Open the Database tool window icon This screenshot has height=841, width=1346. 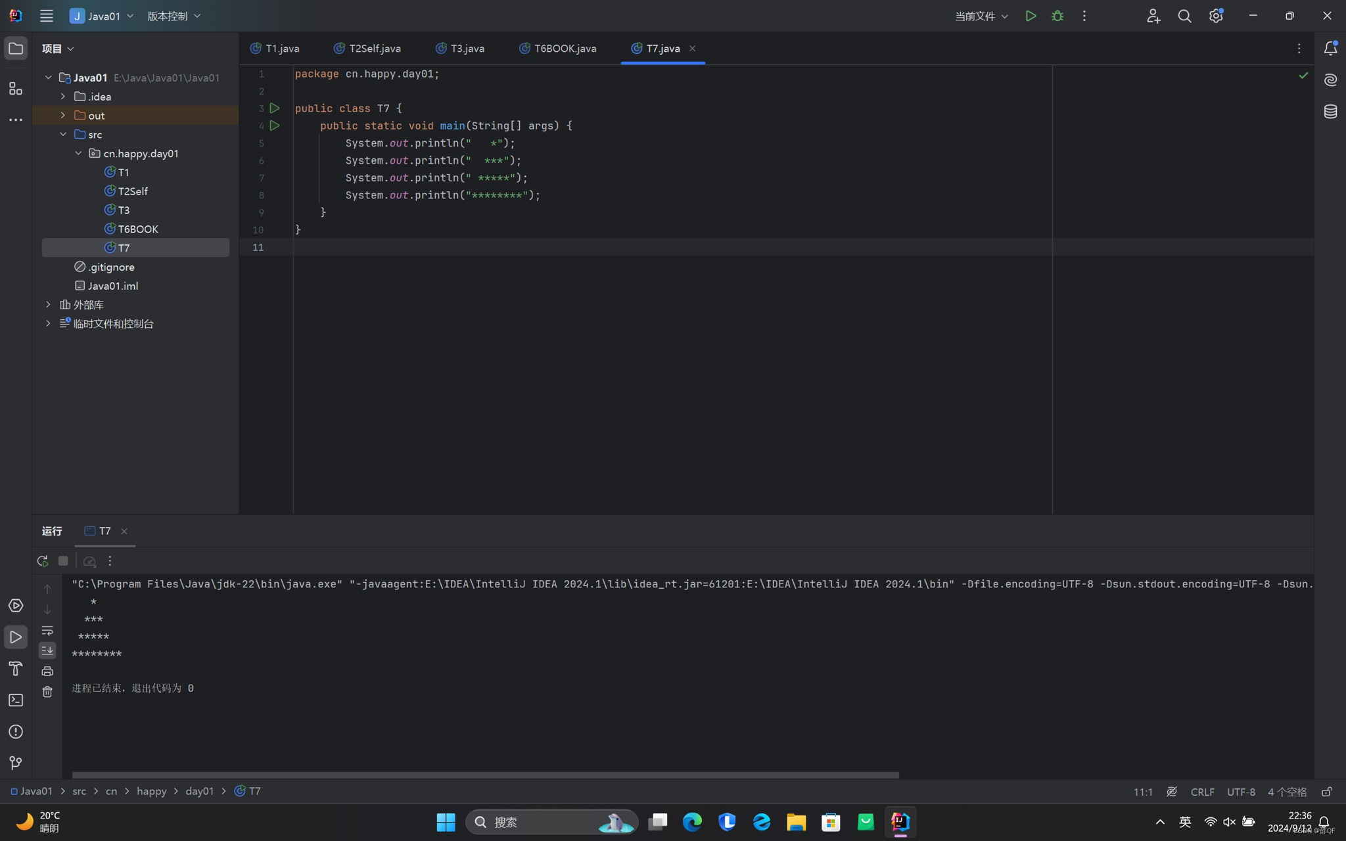click(1330, 111)
